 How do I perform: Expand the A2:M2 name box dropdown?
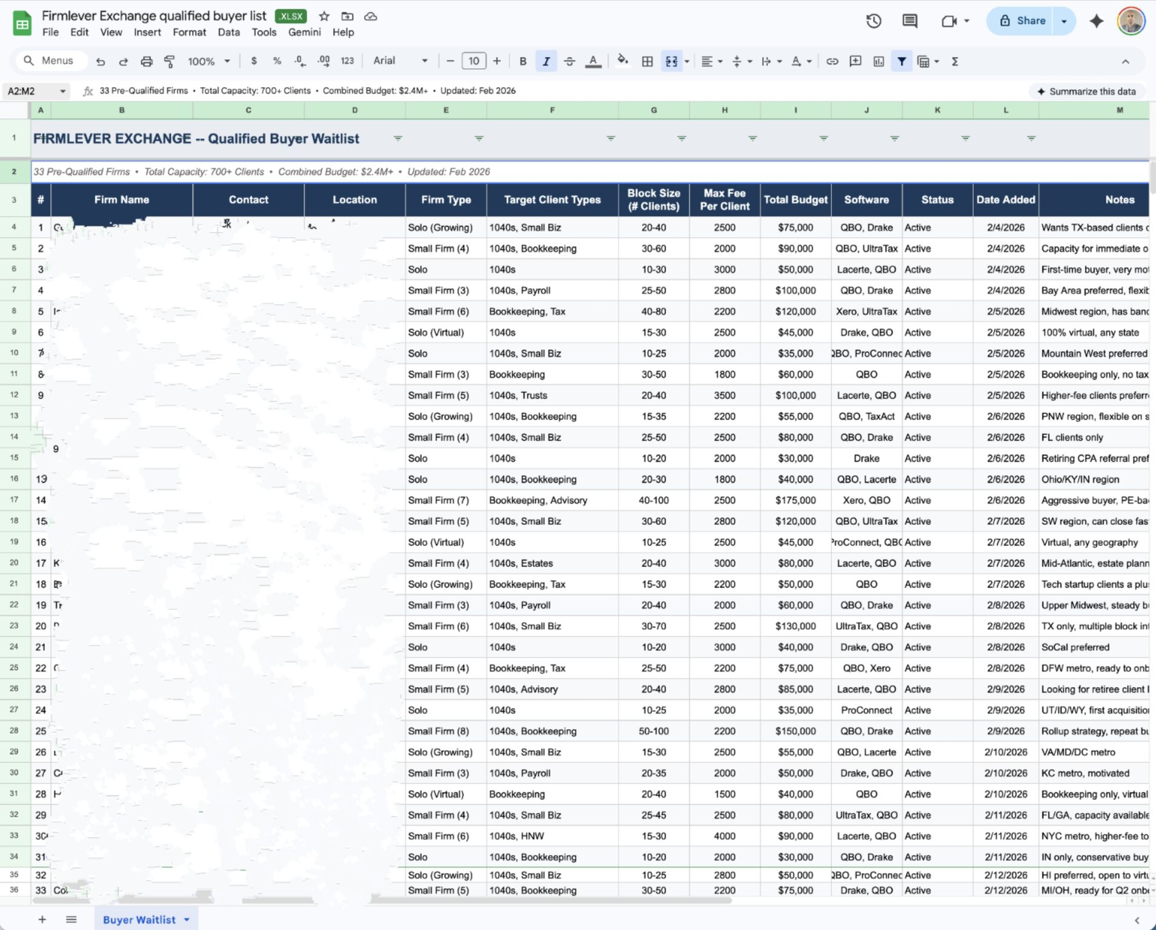pos(62,91)
